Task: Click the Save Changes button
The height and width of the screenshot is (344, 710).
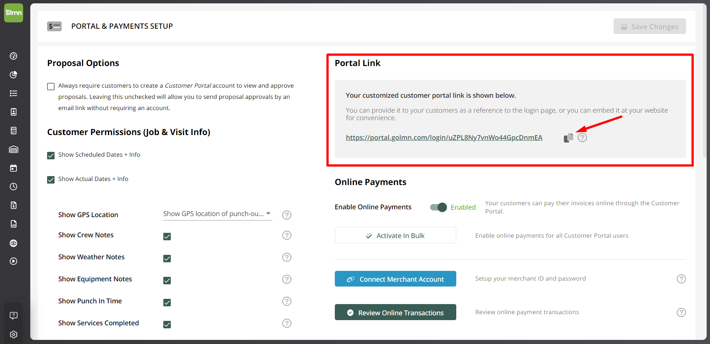Action: click(649, 26)
